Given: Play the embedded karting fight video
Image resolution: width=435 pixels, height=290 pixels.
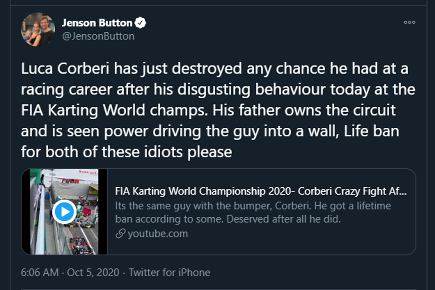Looking at the screenshot, I should (x=64, y=212).
